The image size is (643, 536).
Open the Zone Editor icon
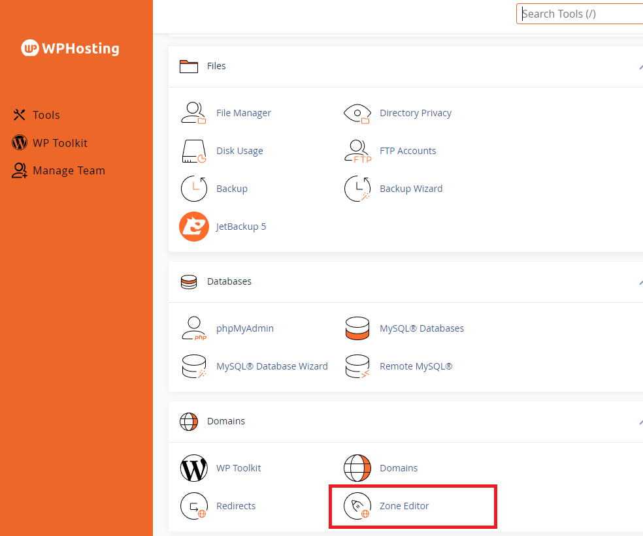357,506
